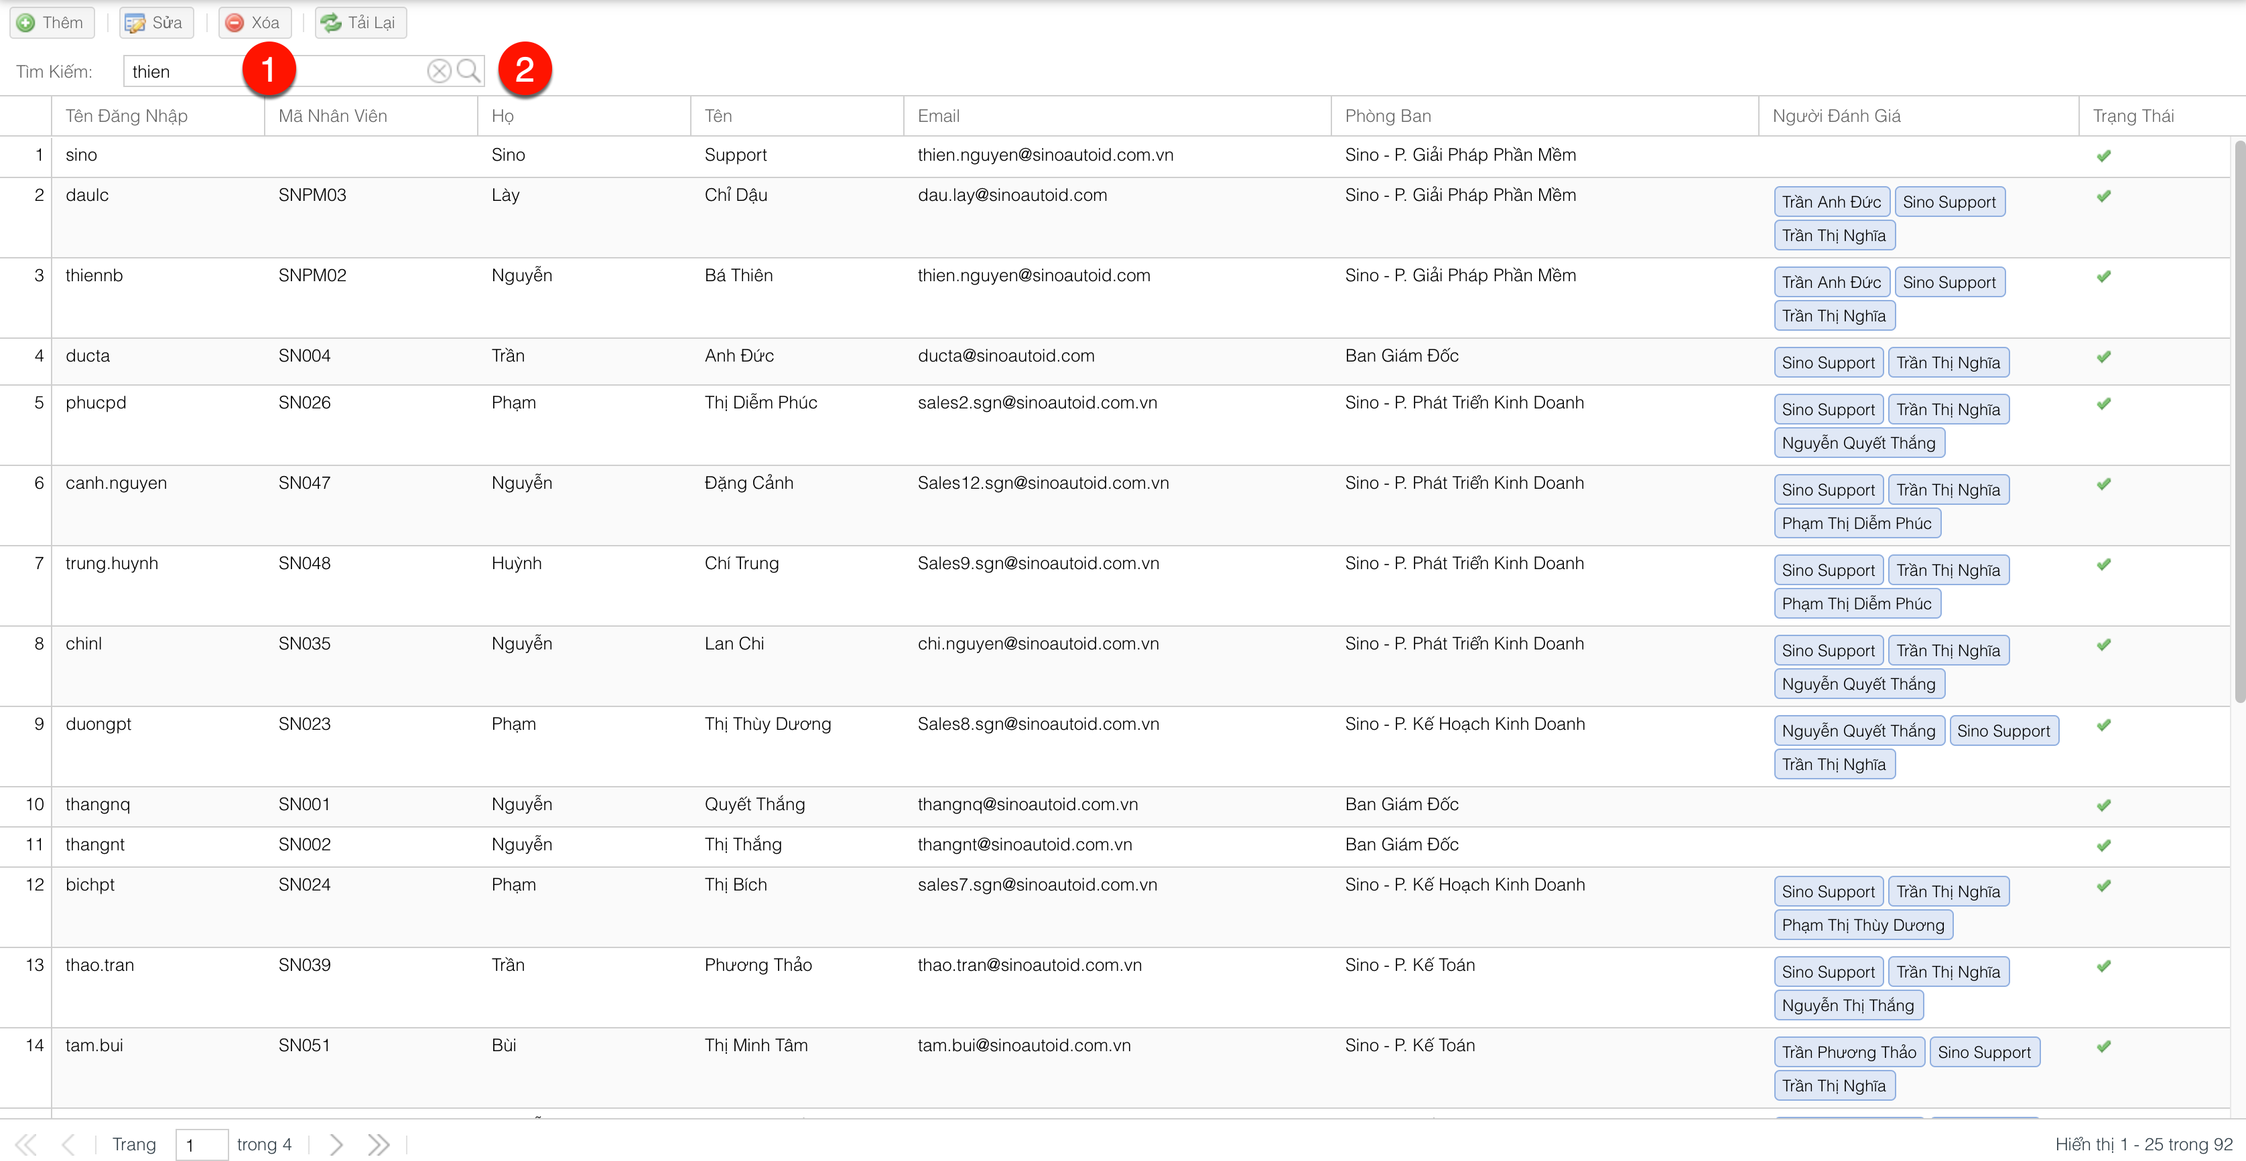Click the Thêm add button

[52, 23]
